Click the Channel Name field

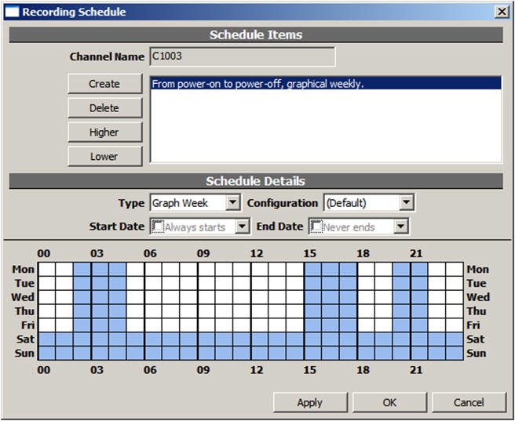pyautogui.click(x=242, y=56)
